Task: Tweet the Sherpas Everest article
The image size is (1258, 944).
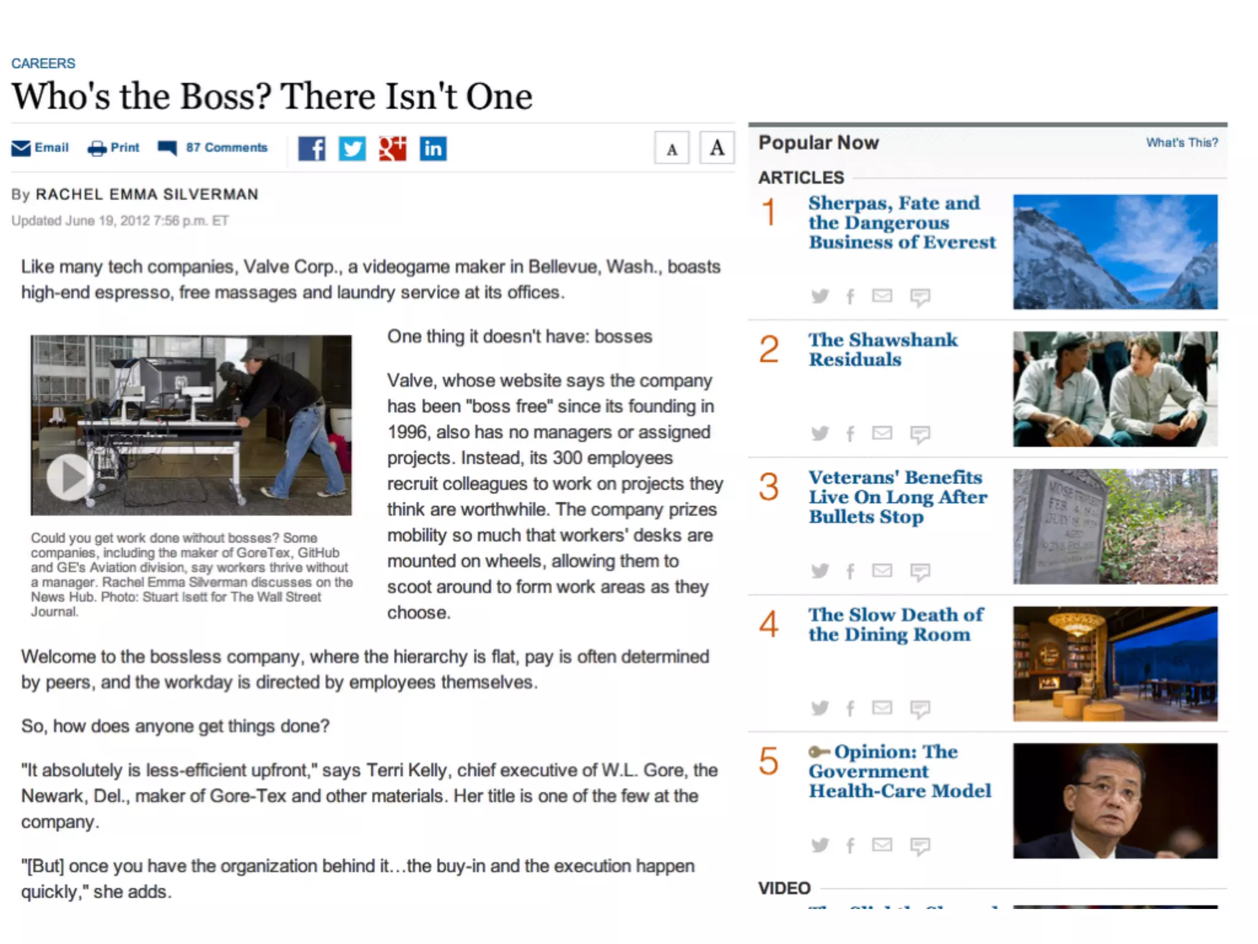Action: 819,296
